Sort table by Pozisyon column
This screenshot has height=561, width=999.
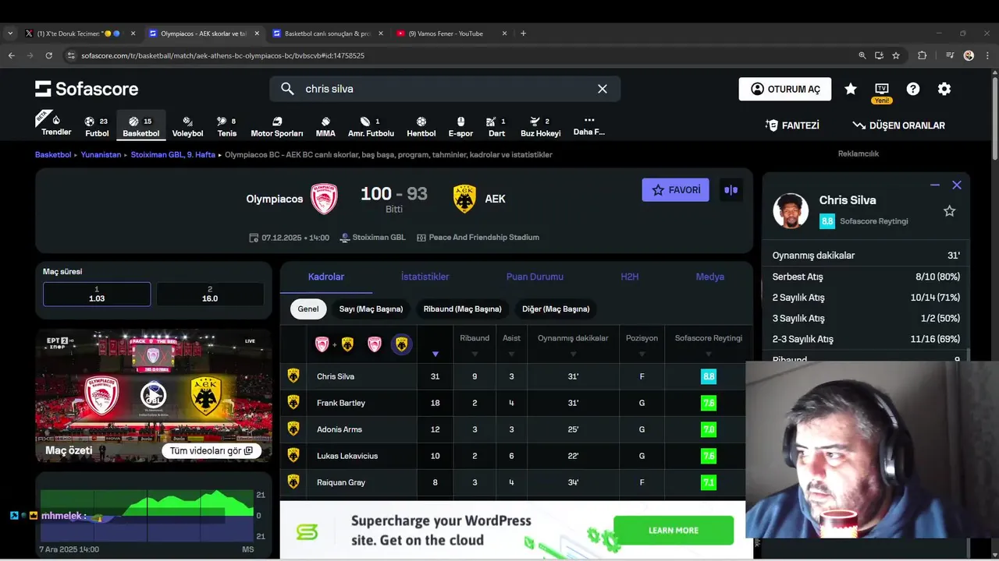pos(642,344)
